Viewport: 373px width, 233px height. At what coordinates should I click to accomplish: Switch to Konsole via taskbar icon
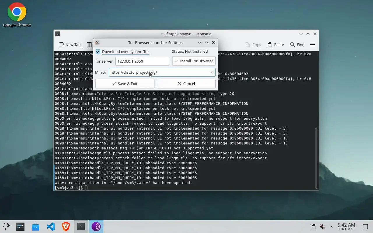point(81,227)
